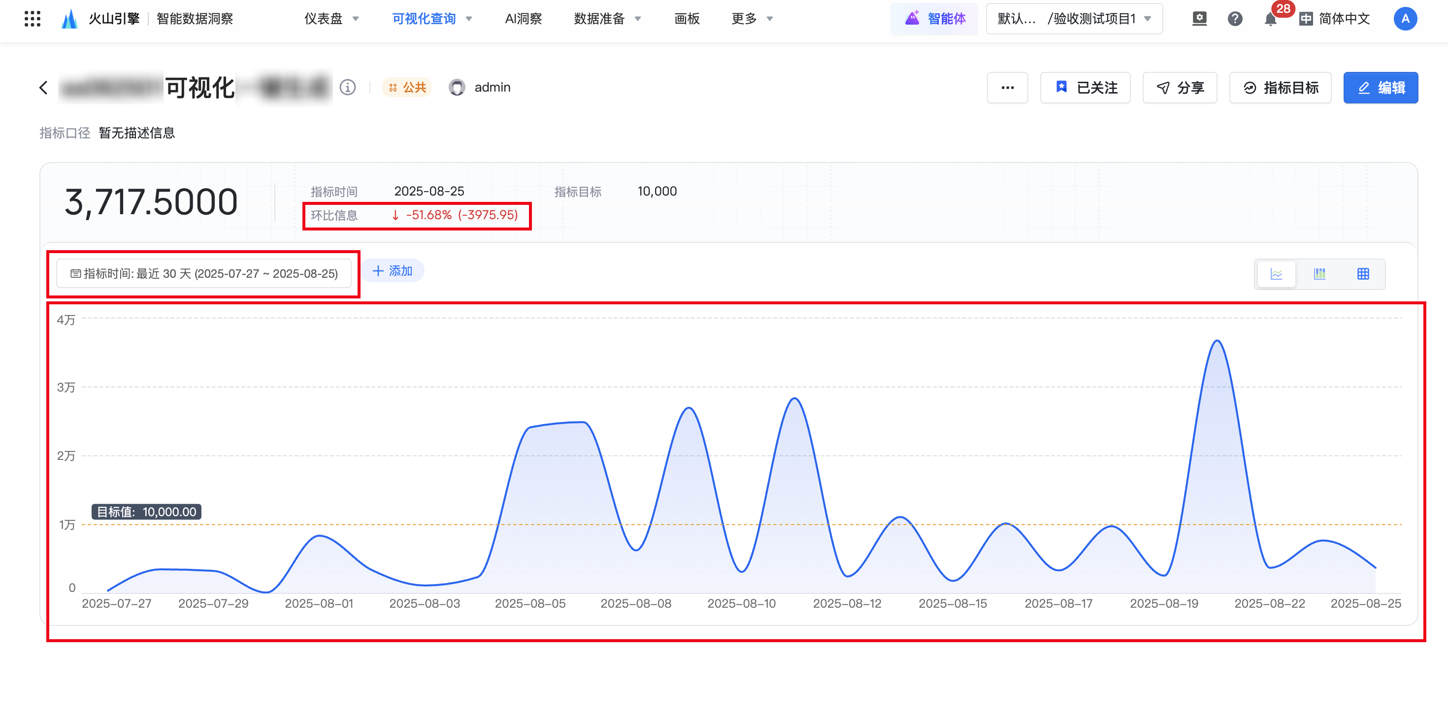Image resolution: width=1448 pixels, height=718 pixels.
Task: Open the 指标时间 date range filter
Action: [203, 274]
